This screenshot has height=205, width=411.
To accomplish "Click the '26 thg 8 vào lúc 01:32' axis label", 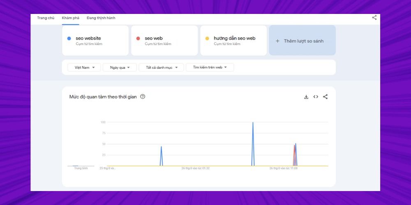I will pos(196,169).
